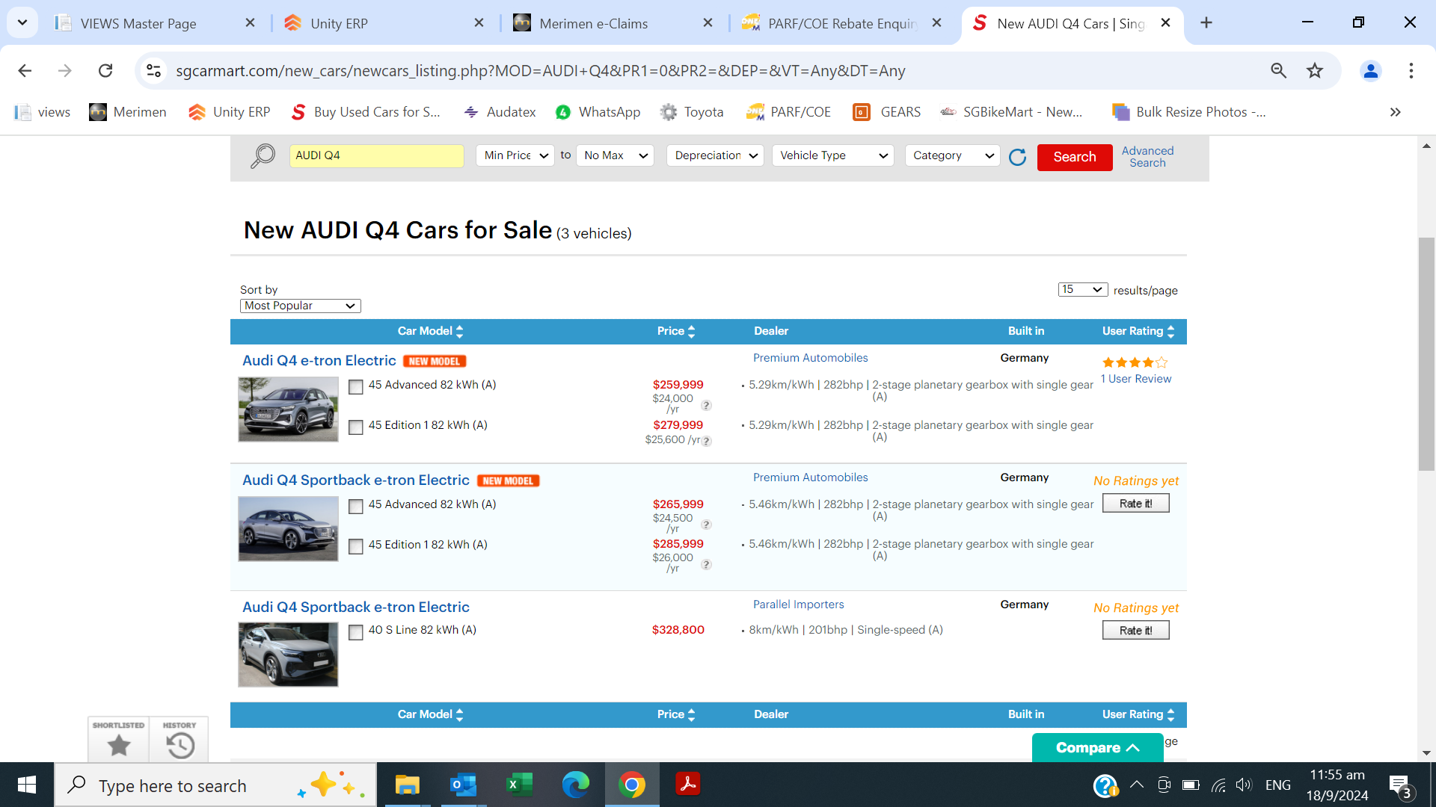1436x807 pixels.
Task: Expand the Min Price dropdown
Action: pyautogui.click(x=515, y=155)
